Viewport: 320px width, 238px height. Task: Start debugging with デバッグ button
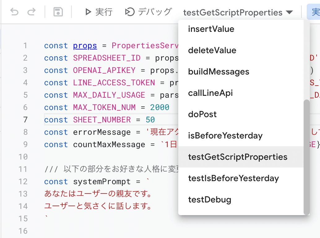pos(148,12)
